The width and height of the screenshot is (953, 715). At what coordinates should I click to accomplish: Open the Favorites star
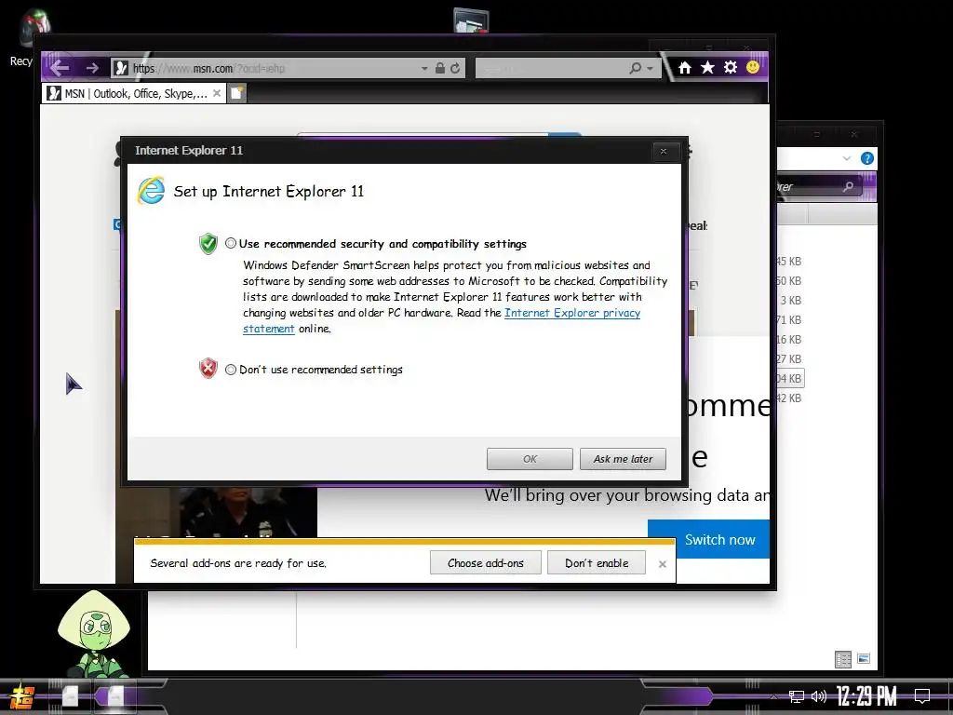point(707,67)
